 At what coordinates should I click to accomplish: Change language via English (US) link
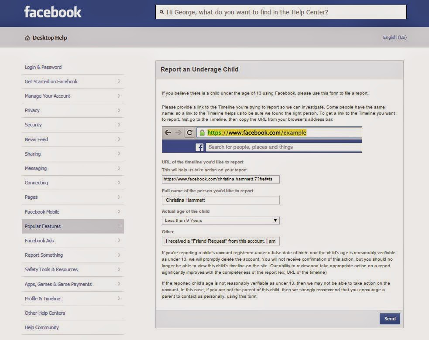click(x=395, y=37)
